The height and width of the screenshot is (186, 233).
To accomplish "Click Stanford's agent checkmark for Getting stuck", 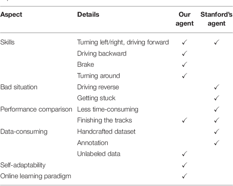I will click(217, 98).
